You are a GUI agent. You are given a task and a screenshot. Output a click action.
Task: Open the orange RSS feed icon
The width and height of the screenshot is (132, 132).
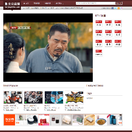pos(118,8)
